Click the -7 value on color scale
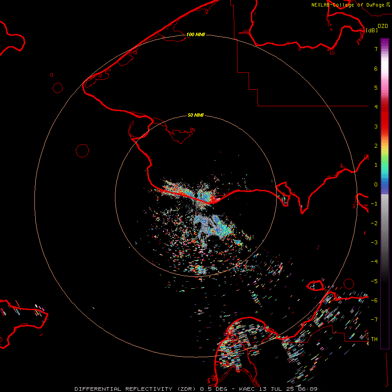 pyautogui.click(x=374, y=320)
